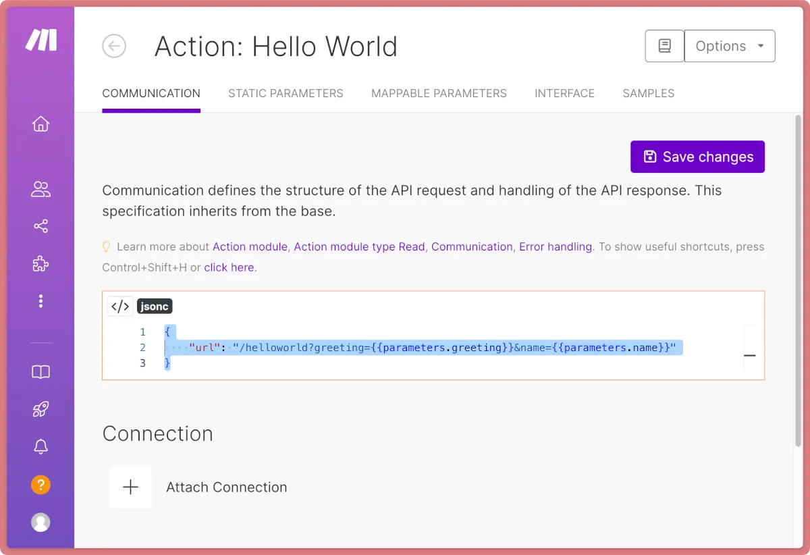Open the Team people icon
This screenshot has width=810, height=555.
pos(41,190)
